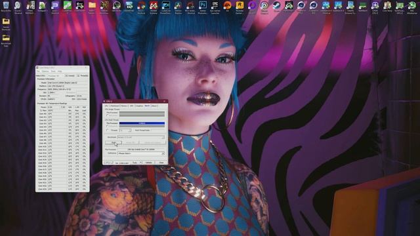Open the Help menu in Core Temp

point(60,71)
